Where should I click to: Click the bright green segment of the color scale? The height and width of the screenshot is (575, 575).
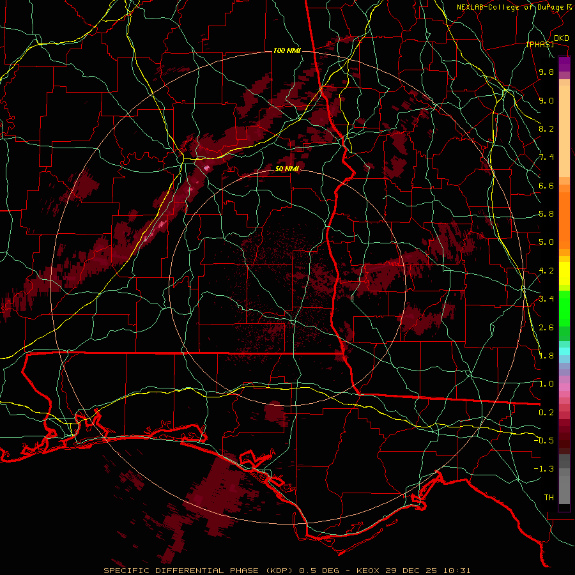click(x=564, y=309)
